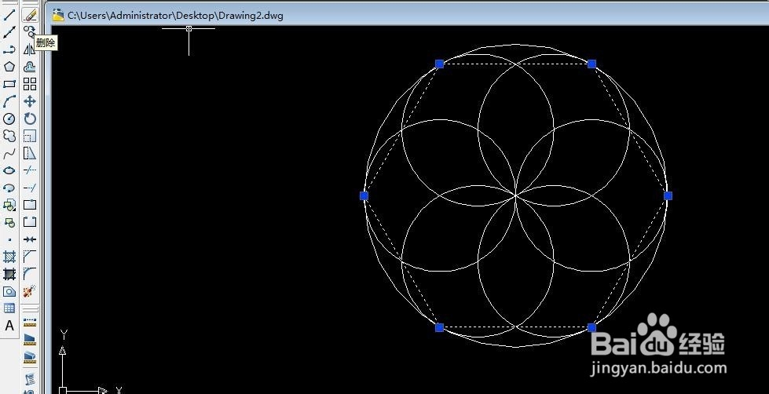Open the Make Block tool
Screen dimensions: 769x394
tap(9, 222)
